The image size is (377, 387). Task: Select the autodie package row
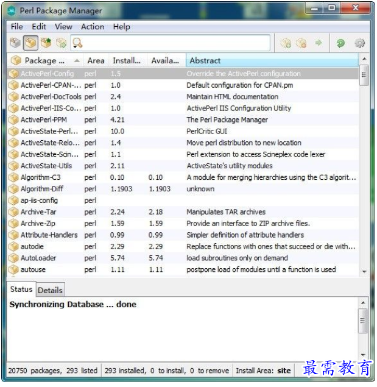point(183,246)
